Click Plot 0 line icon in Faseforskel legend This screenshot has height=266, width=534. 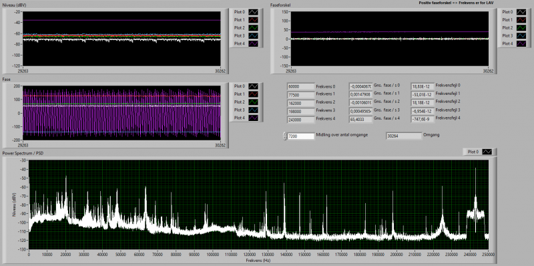tap(521, 12)
